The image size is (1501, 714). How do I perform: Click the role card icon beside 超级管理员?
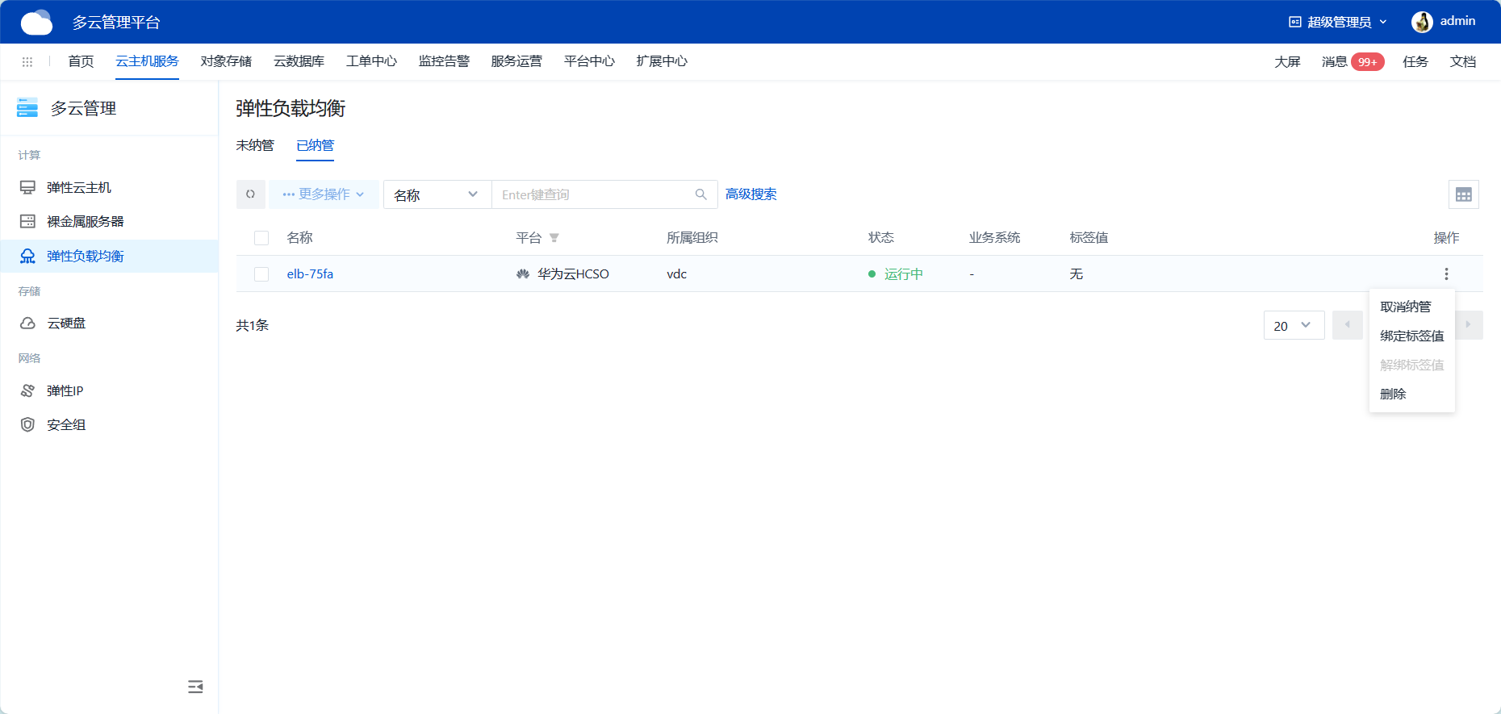pyautogui.click(x=1295, y=22)
